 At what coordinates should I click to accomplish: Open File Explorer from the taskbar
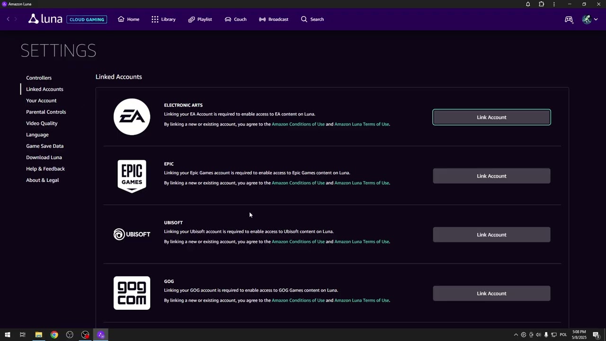pos(38,335)
